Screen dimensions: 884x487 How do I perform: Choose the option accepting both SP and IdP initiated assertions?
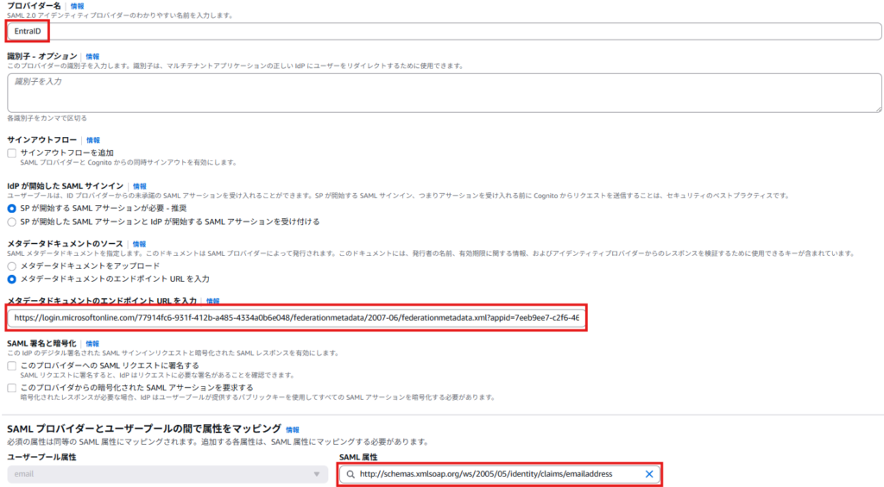(x=12, y=222)
